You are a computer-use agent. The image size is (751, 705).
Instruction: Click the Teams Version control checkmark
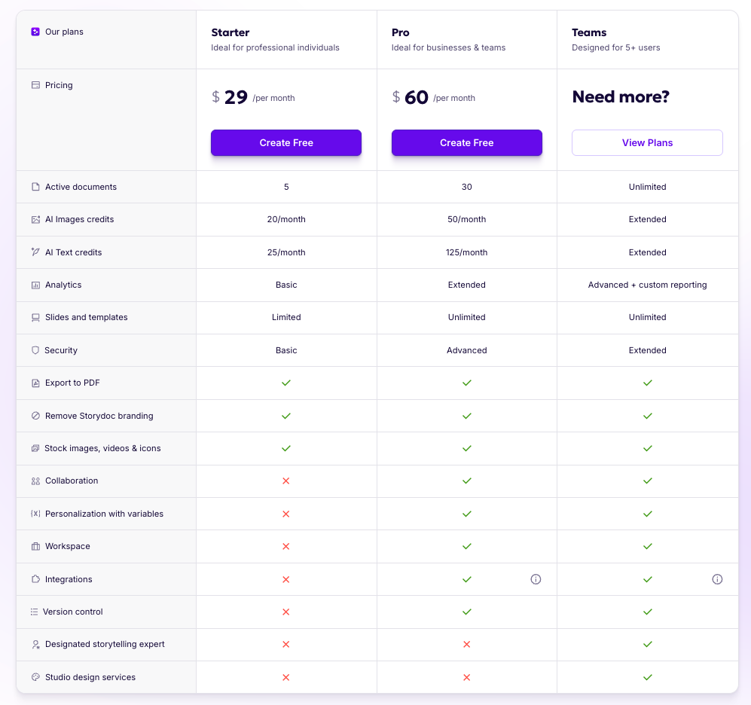tap(647, 612)
